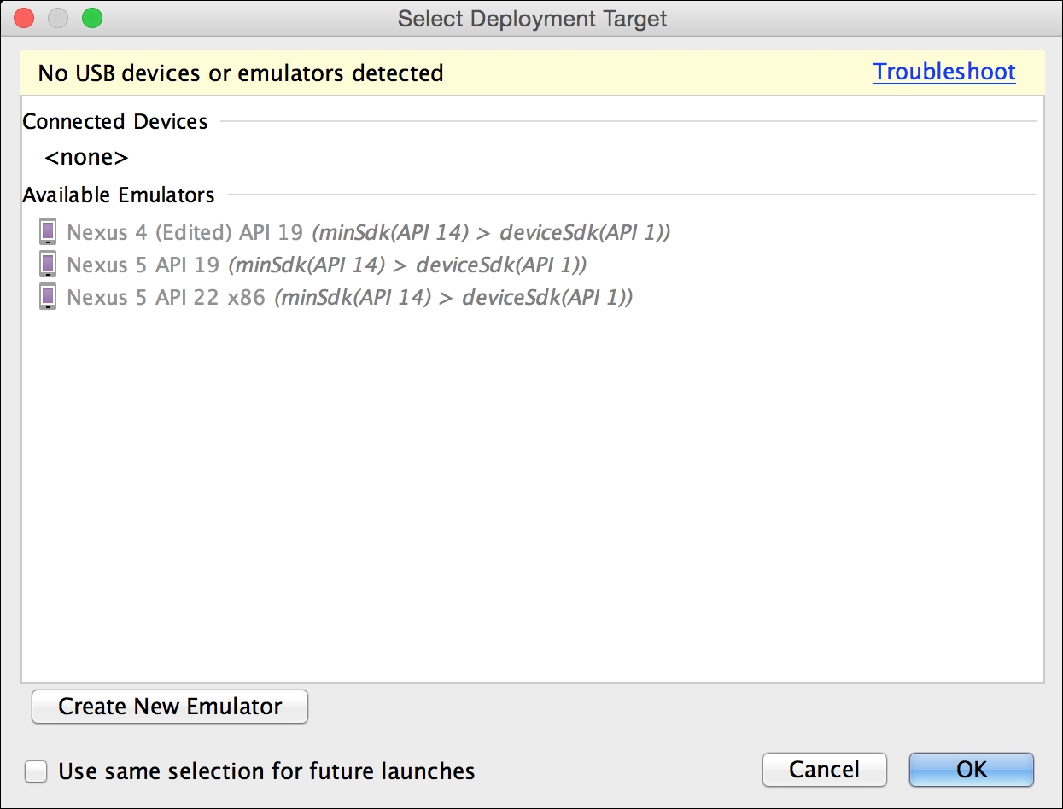1063x809 pixels.
Task: Pick the Nexus 5 API 22 x86 emulator name
Action: tap(166, 298)
